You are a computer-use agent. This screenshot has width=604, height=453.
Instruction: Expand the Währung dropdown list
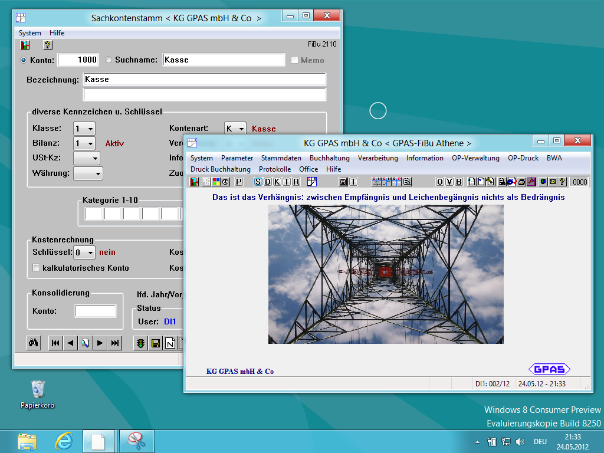tap(97, 173)
